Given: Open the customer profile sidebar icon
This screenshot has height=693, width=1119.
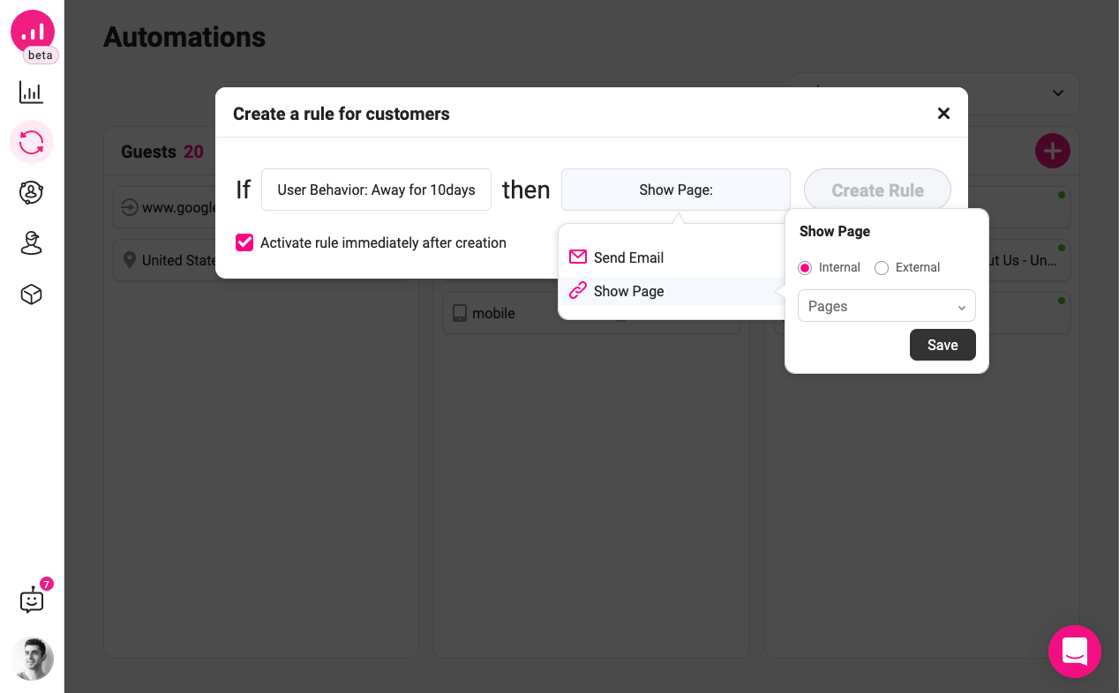Looking at the screenshot, I should point(32,192).
